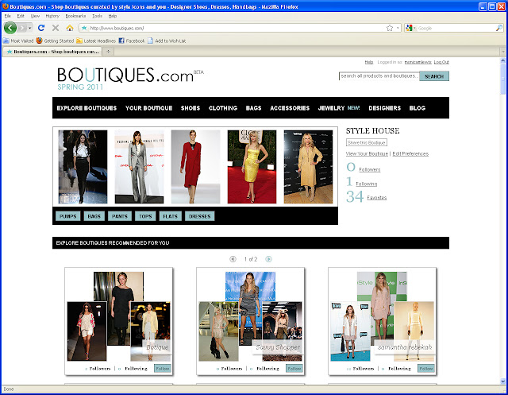Open the Edit Preferences link
Image resolution: width=508 pixels, height=395 pixels.
[x=410, y=153]
